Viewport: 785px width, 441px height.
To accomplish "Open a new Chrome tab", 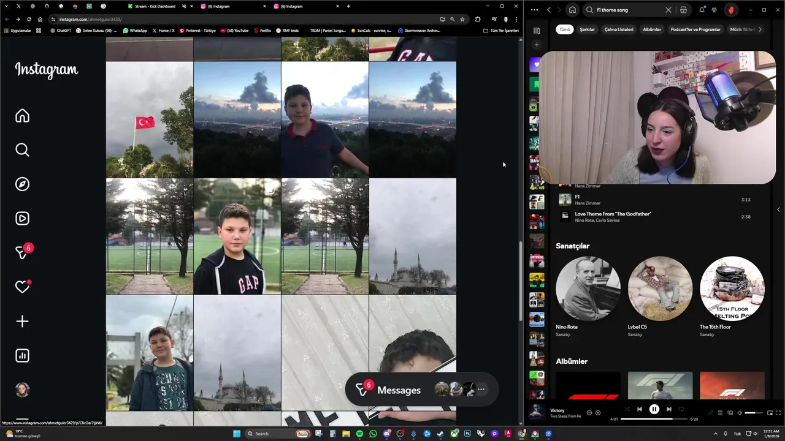I will point(348,6).
